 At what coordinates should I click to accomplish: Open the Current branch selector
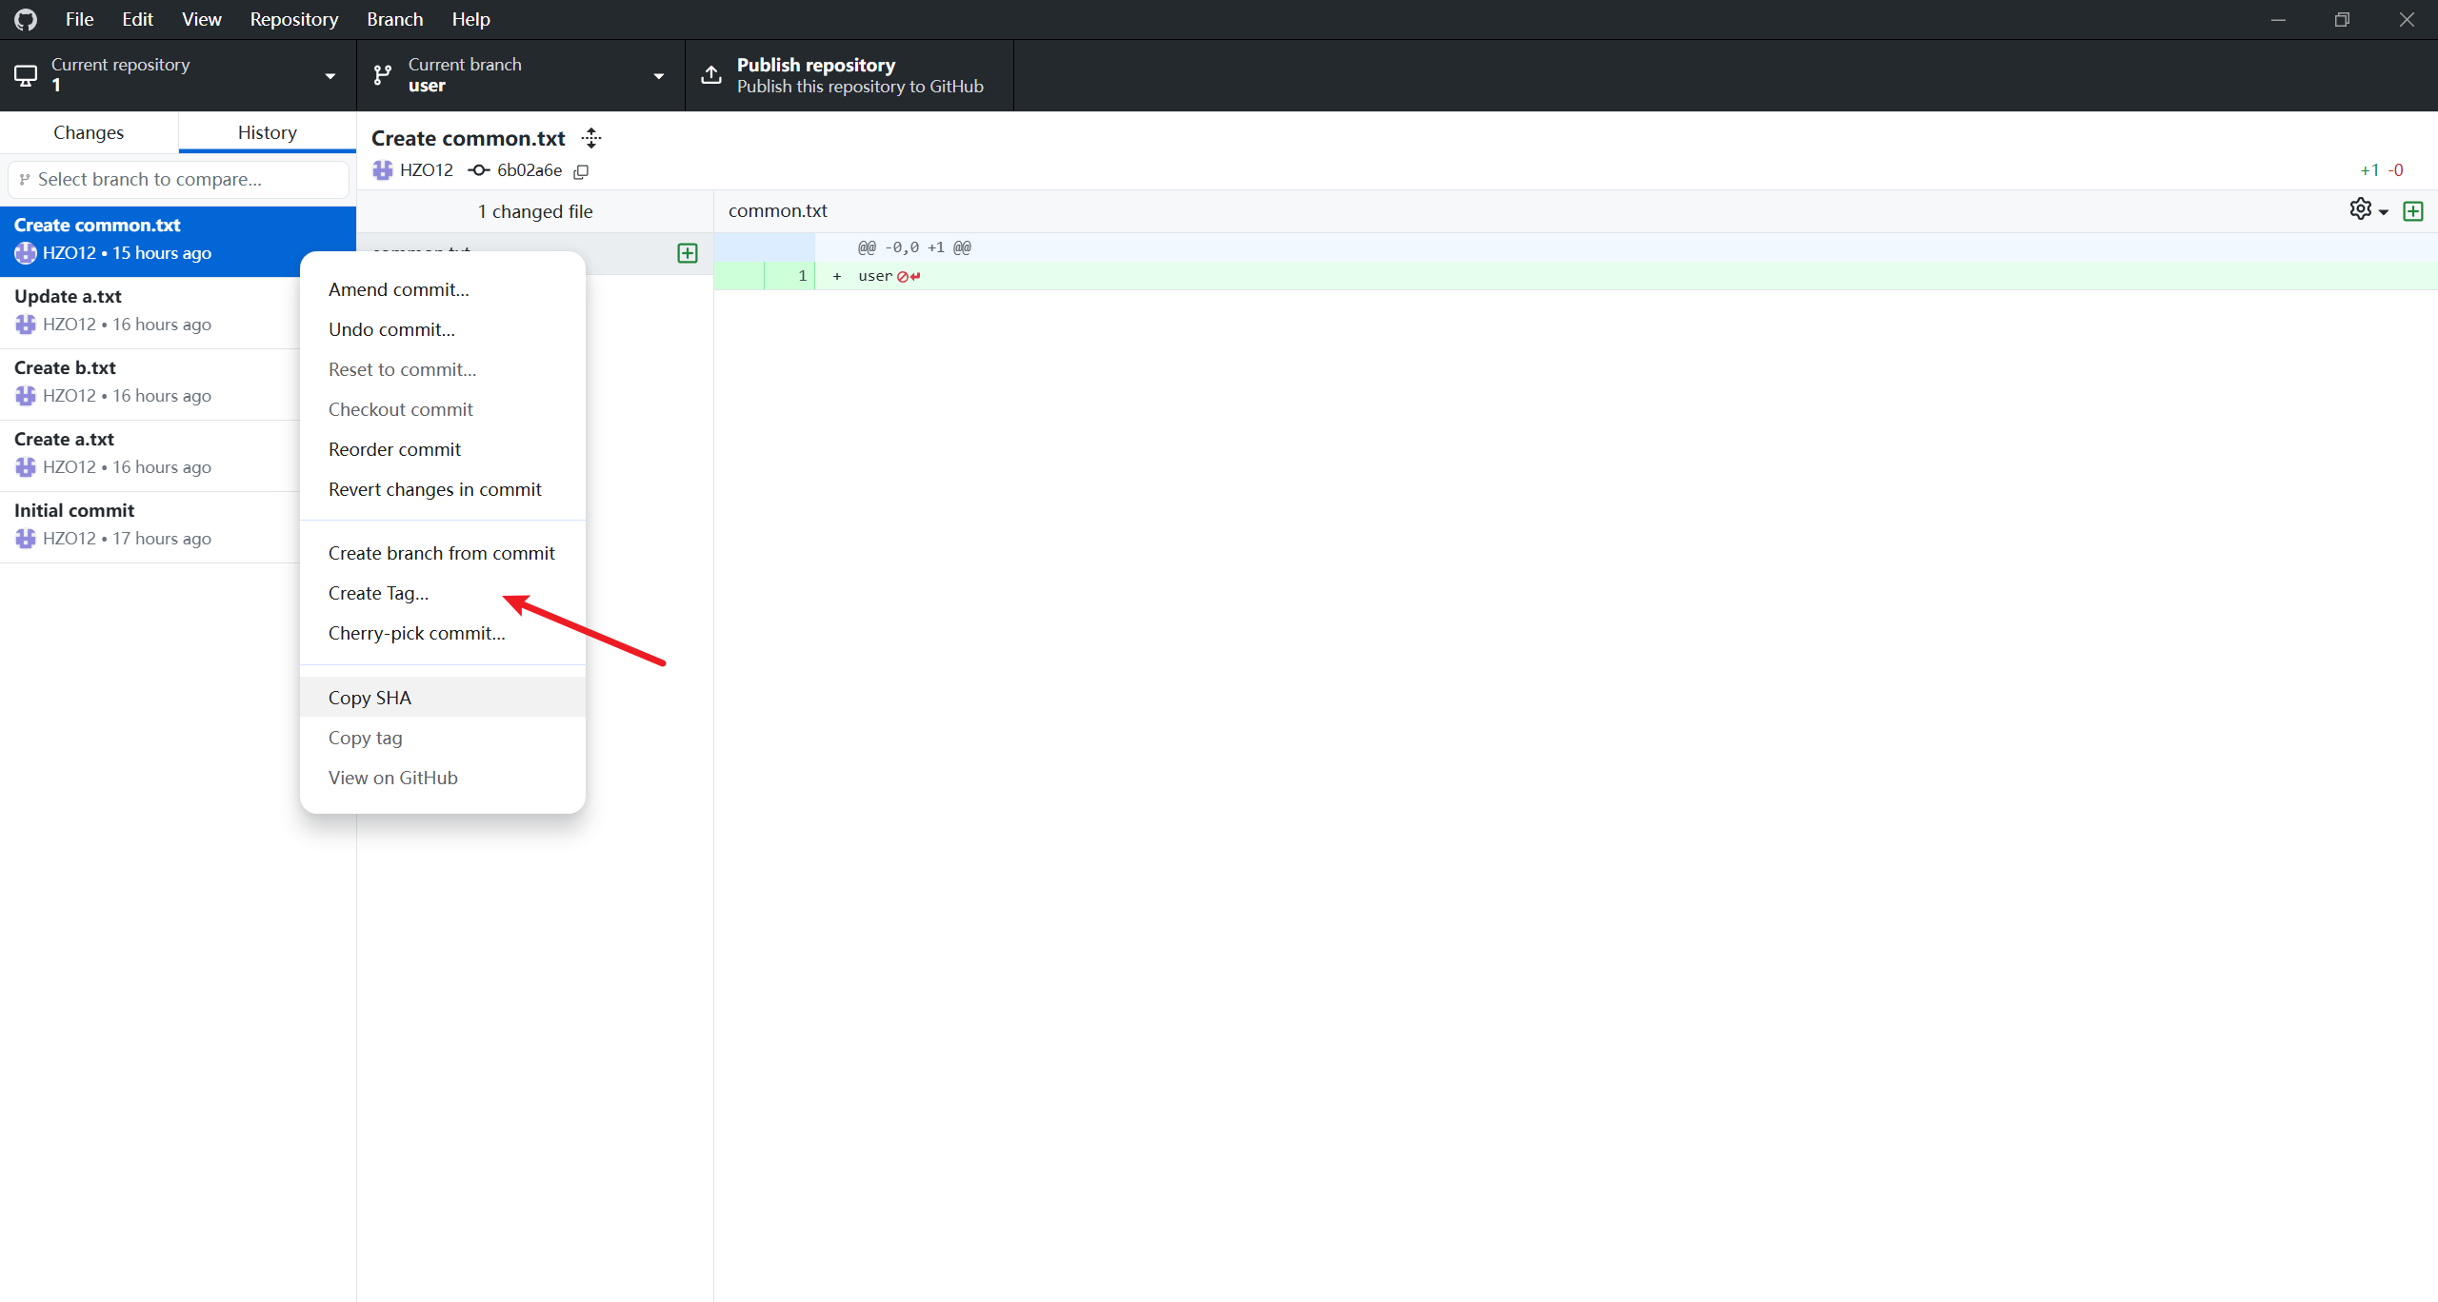coord(520,74)
